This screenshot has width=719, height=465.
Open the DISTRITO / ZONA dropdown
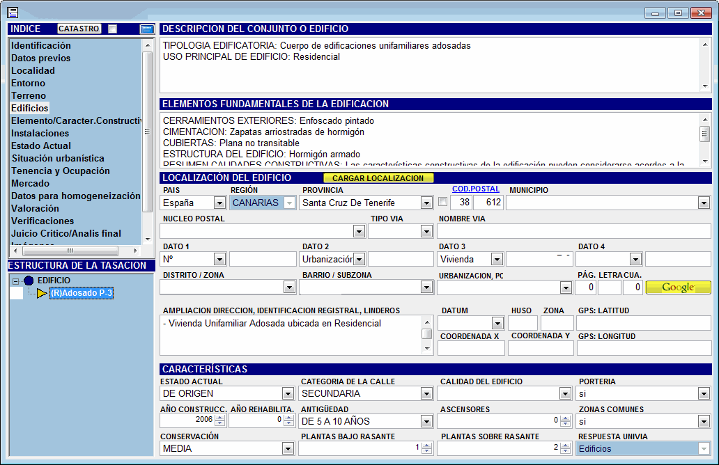pos(289,287)
